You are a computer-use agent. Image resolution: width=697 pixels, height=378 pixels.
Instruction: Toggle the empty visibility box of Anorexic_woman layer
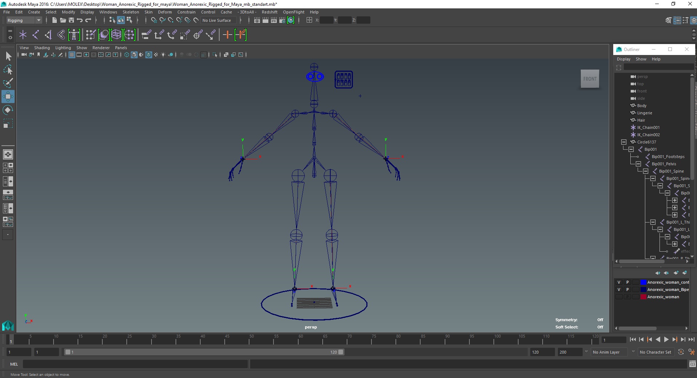pyautogui.click(x=619, y=297)
